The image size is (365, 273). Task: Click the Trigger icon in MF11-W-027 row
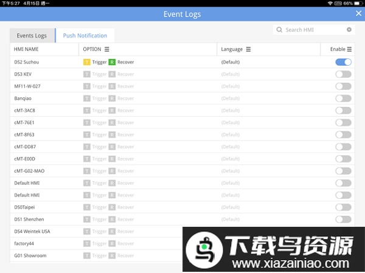86,86
